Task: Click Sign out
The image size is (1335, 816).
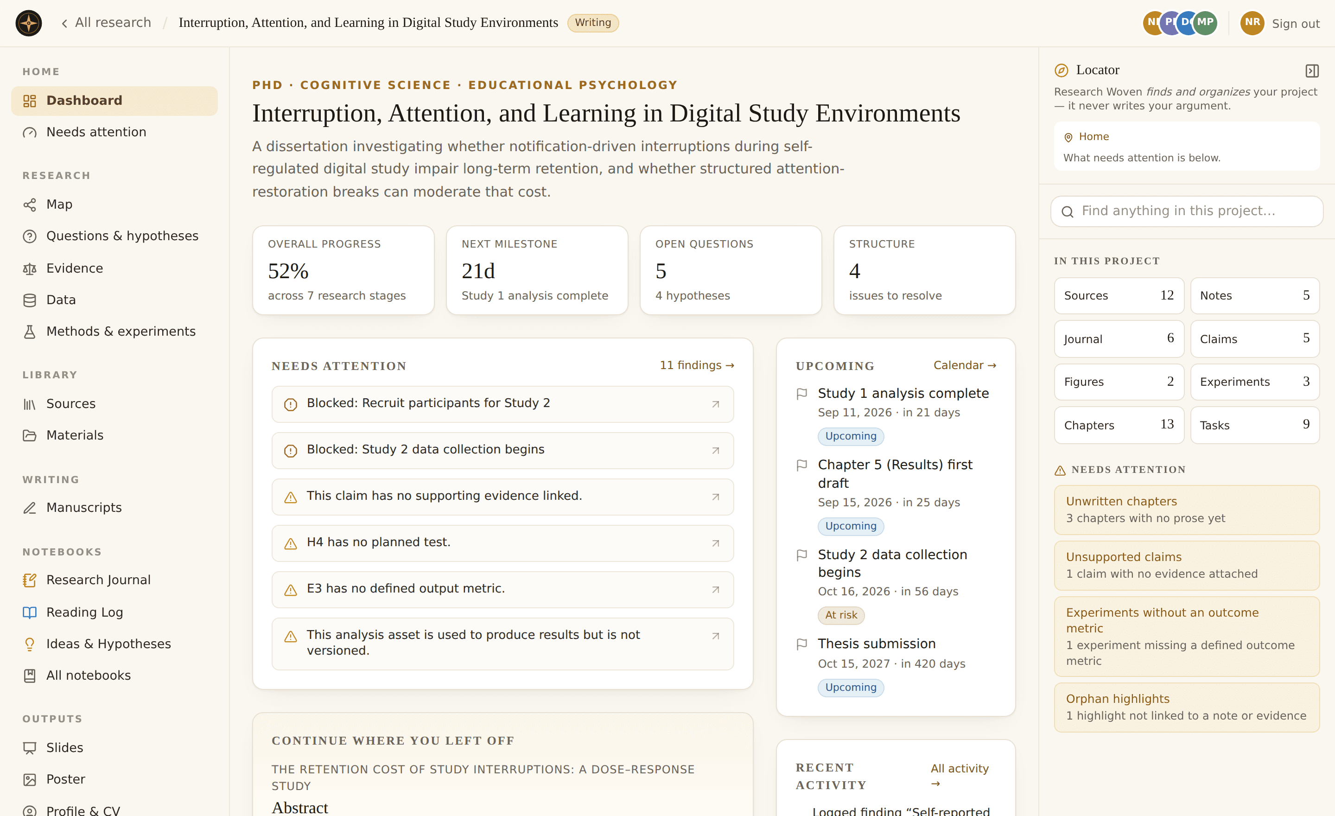Action: (x=1296, y=23)
